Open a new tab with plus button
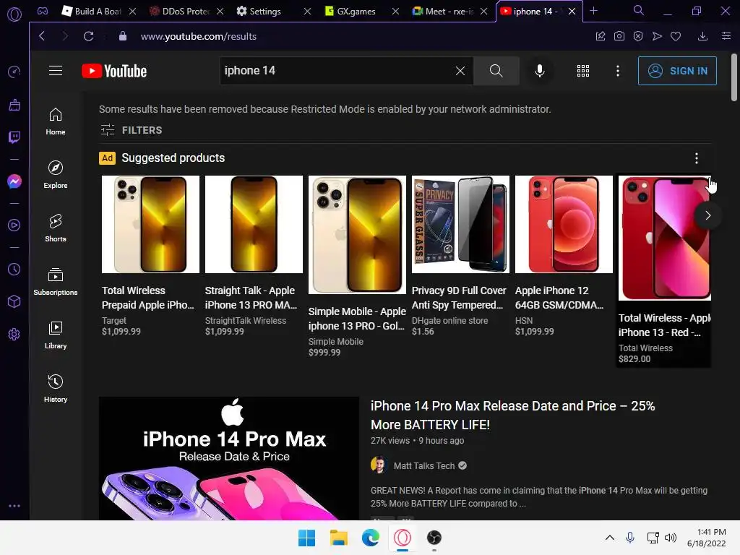Screen dimensions: 740x555 [x=594, y=11]
